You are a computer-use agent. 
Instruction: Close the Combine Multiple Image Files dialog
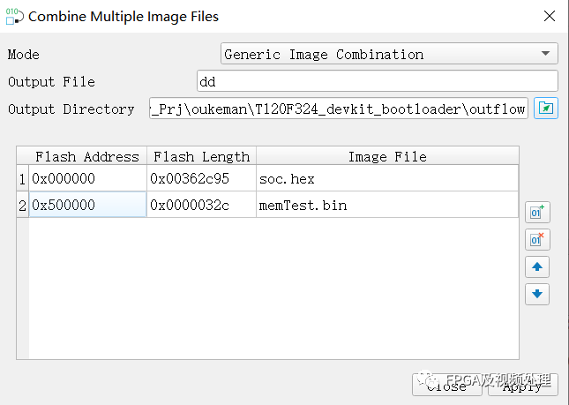[x=550, y=16]
